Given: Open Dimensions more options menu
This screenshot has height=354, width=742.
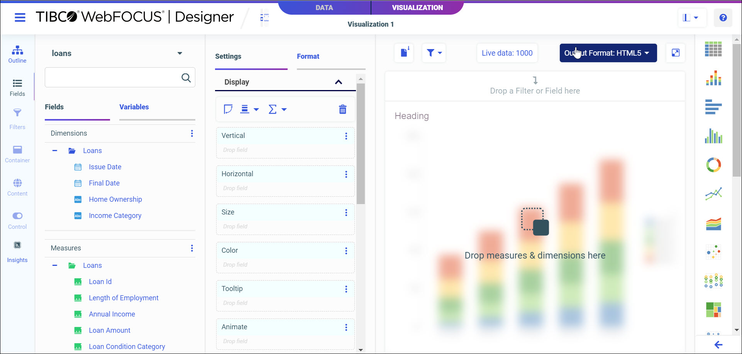Looking at the screenshot, I should coord(192,133).
